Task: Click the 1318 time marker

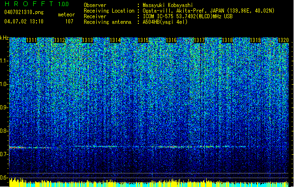Action: 227,40
